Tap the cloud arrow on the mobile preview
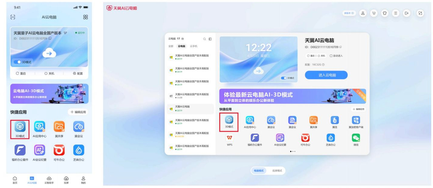The height and width of the screenshot is (188, 433). pyautogui.click(x=49, y=53)
